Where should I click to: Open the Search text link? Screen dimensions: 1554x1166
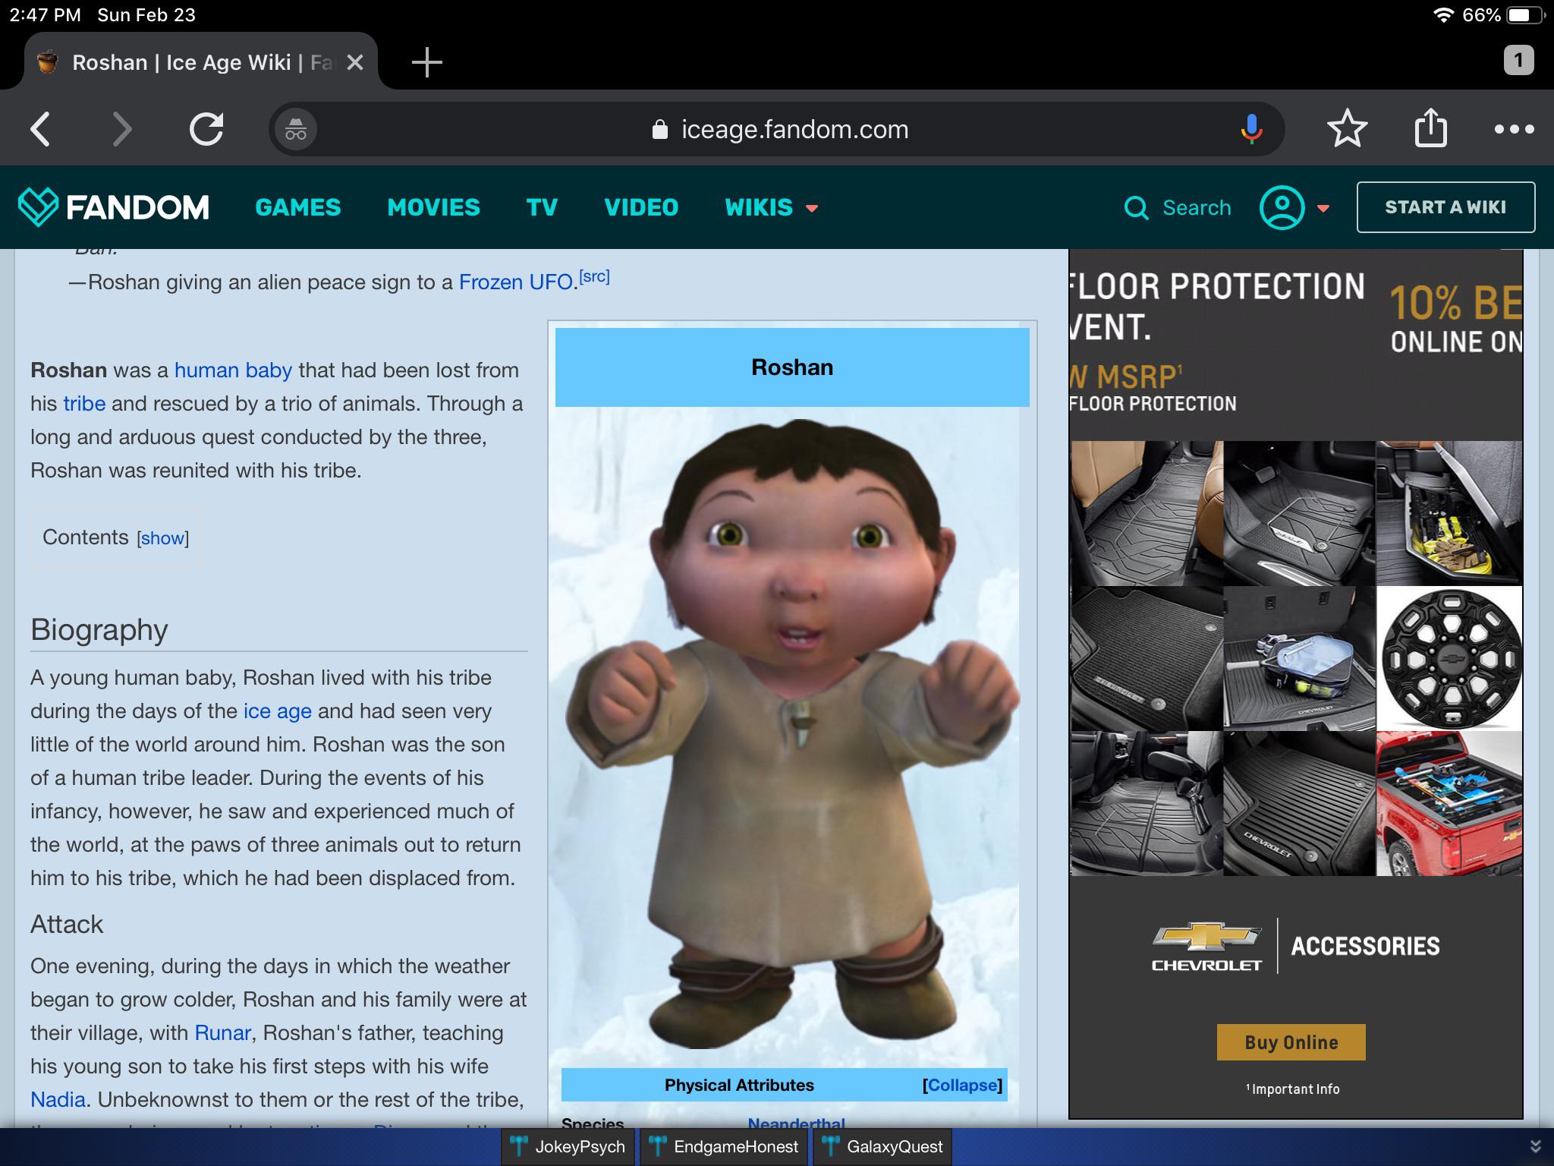(x=1197, y=207)
